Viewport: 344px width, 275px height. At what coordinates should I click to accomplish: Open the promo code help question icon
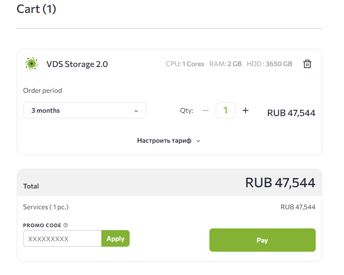65,225
